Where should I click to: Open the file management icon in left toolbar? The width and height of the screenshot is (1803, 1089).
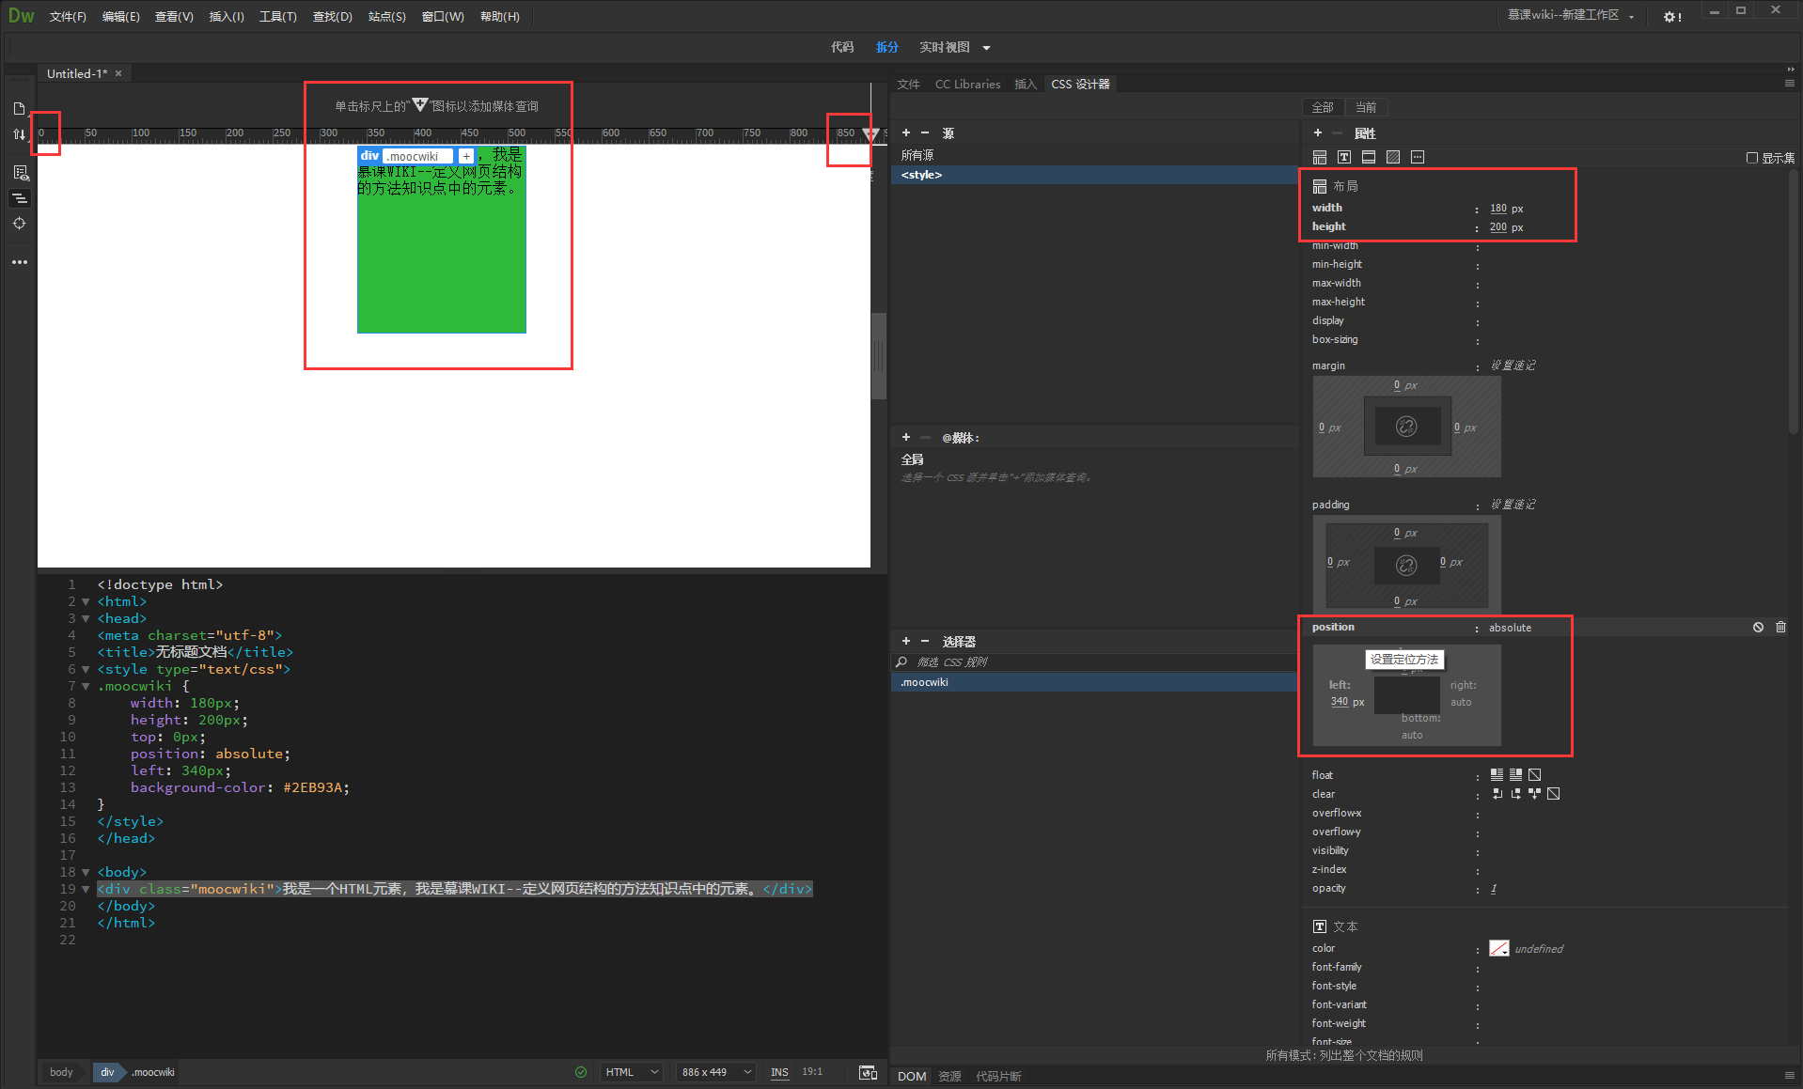(x=19, y=109)
